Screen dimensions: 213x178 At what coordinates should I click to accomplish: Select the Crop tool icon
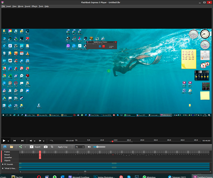(x=52, y=147)
